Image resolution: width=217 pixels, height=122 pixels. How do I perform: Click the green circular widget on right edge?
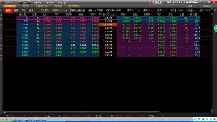(x=216, y=28)
